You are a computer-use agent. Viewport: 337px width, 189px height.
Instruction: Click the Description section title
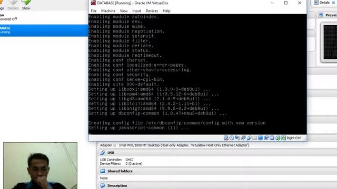click(117, 186)
